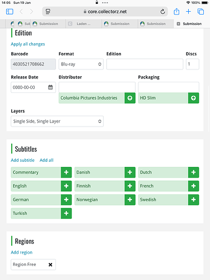
Task: Go forward with the browser arrow
Action: coord(31,12)
